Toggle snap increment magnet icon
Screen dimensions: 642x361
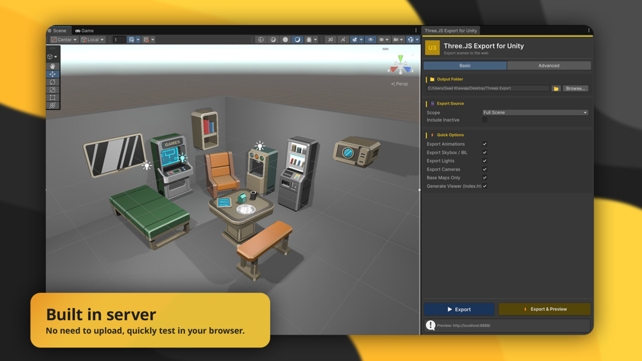coord(146,40)
